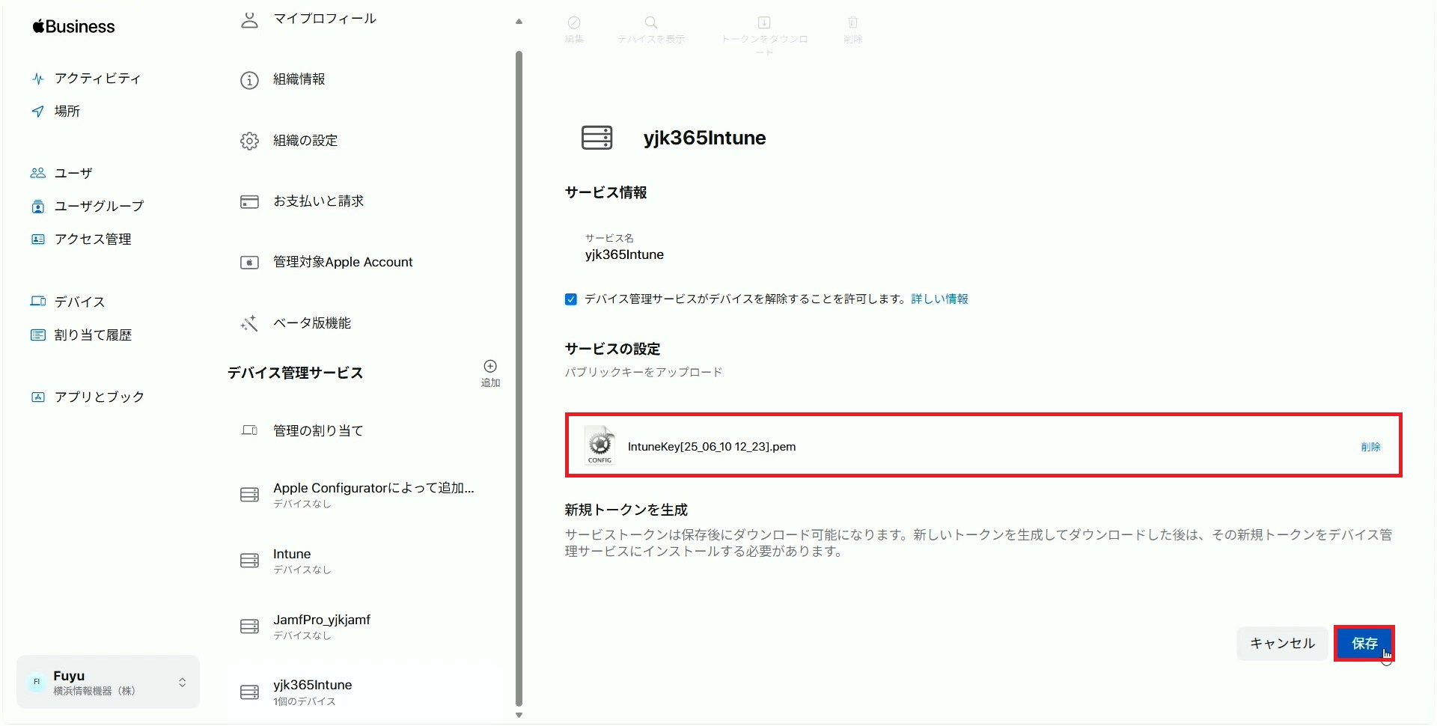
Task: Click the 組織の設定 gear icon
Action: point(249,141)
